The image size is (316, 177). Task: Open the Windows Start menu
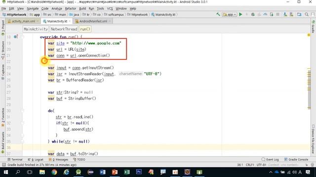pos(6,172)
